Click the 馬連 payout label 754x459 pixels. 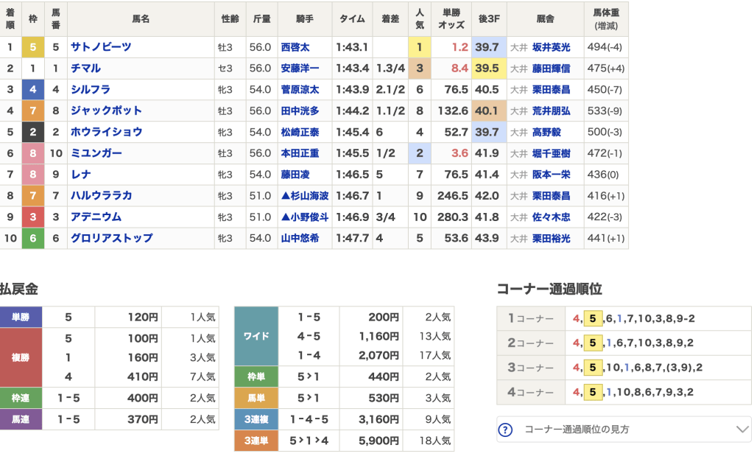[21, 419]
